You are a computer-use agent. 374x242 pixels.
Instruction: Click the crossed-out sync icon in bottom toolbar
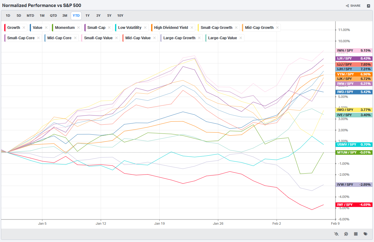[336, 234]
